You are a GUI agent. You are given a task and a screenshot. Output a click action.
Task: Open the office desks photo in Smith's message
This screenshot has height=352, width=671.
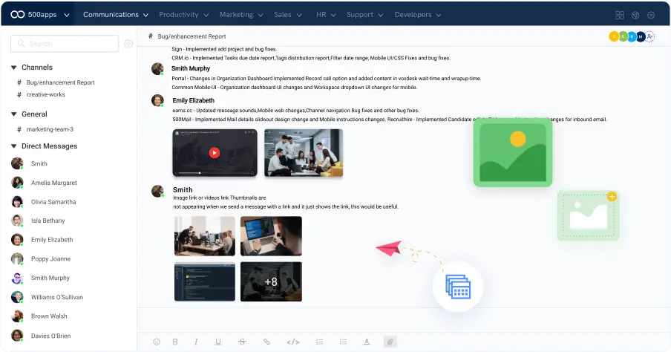(205, 236)
